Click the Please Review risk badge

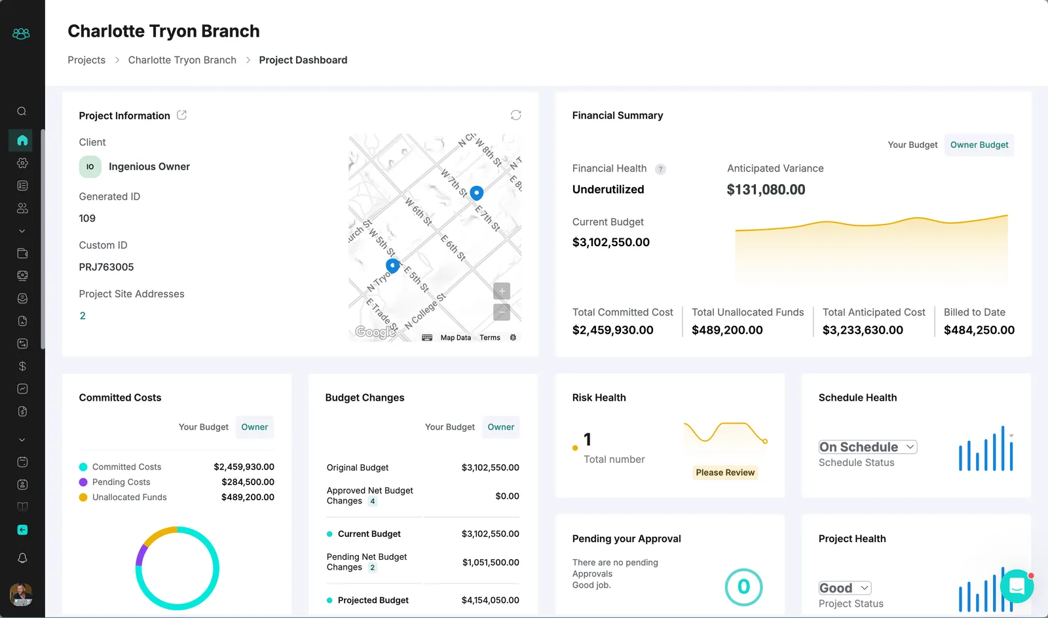tap(725, 473)
